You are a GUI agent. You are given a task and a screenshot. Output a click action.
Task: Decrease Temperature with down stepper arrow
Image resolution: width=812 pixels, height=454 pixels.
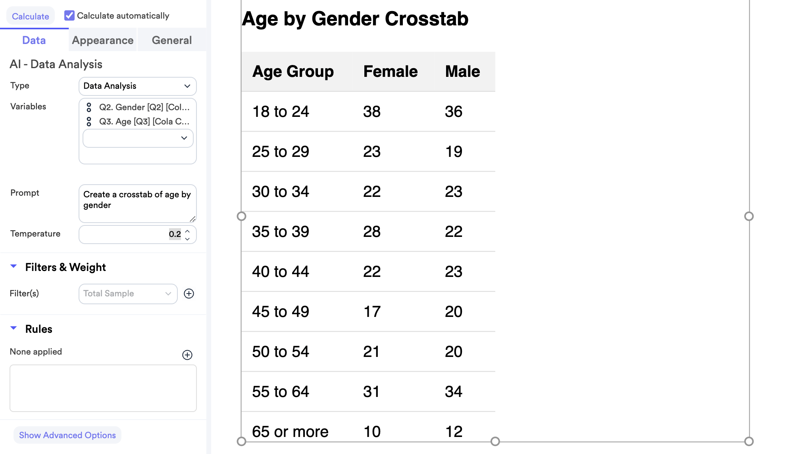coord(187,238)
